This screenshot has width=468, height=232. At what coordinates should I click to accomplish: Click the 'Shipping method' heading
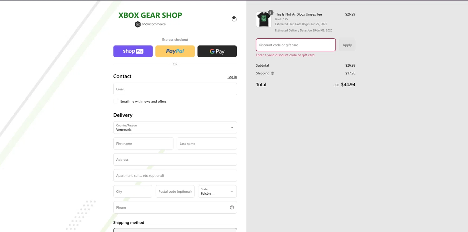pos(129,223)
